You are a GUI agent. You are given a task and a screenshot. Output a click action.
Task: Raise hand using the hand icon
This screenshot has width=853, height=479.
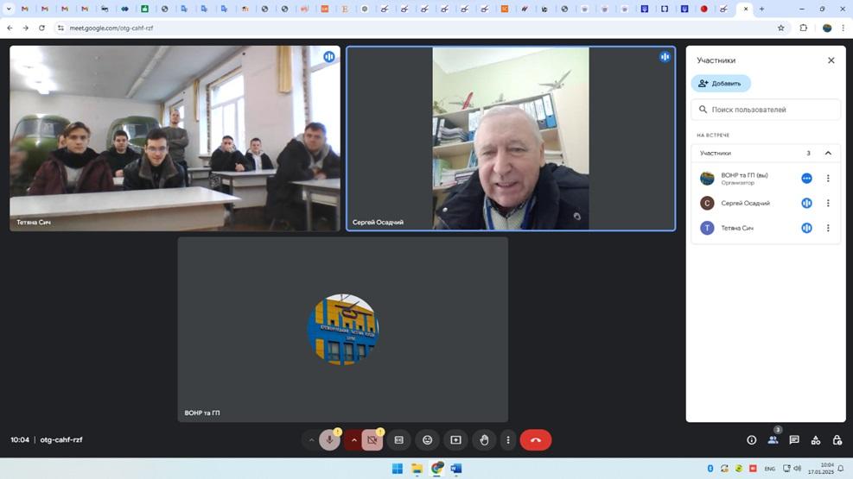pyautogui.click(x=484, y=440)
